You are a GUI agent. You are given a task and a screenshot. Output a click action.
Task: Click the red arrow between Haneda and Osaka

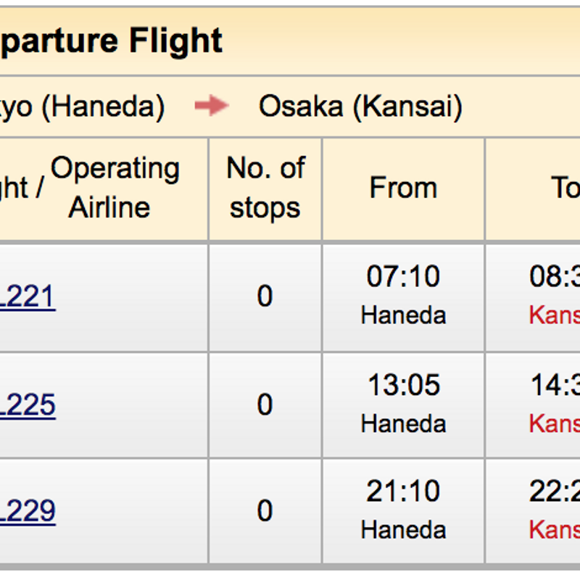click(x=212, y=106)
